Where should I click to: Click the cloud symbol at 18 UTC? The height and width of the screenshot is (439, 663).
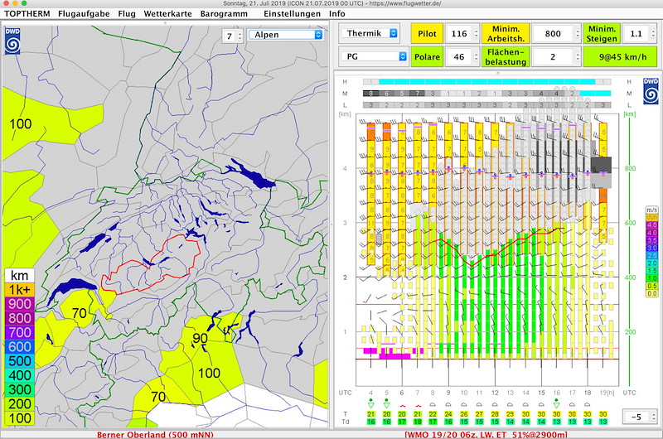point(588,403)
